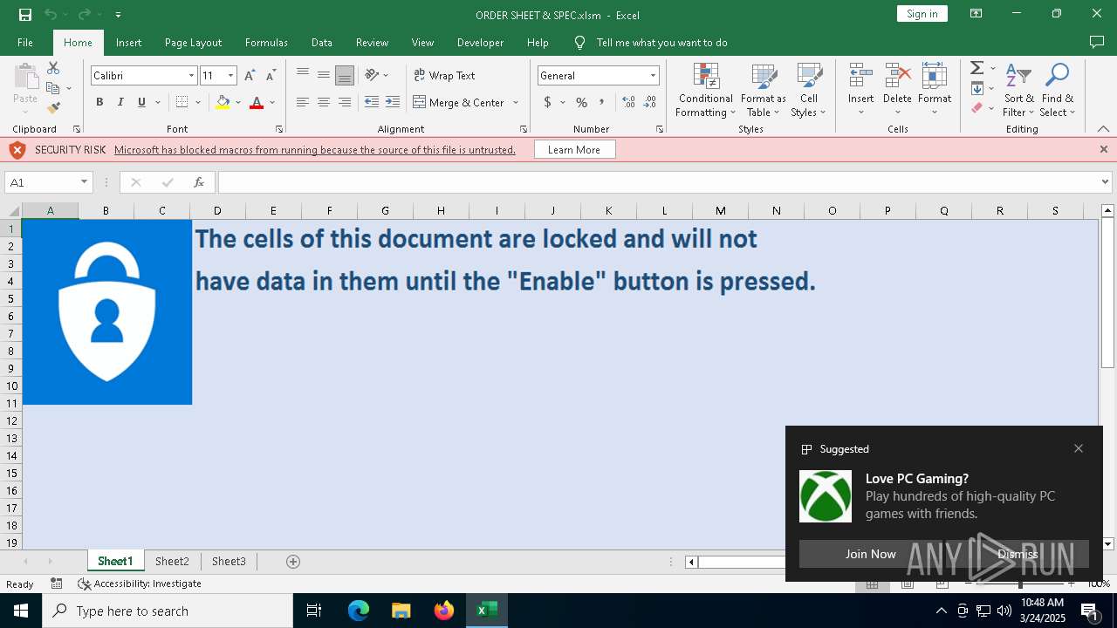The width and height of the screenshot is (1117, 628).
Task: Open Find & Select menu
Action: (1057, 90)
